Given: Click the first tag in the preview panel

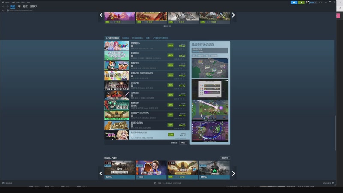Looking at the screenshot, I should pos(194,56).
